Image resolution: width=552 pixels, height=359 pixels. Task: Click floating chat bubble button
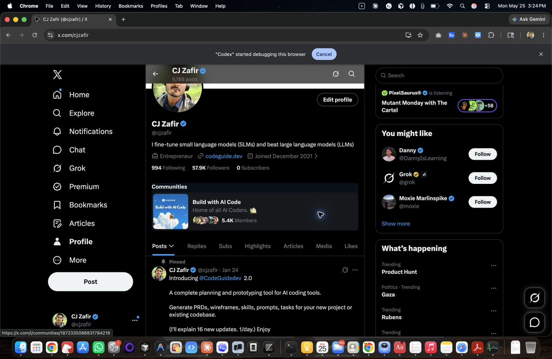535,322
